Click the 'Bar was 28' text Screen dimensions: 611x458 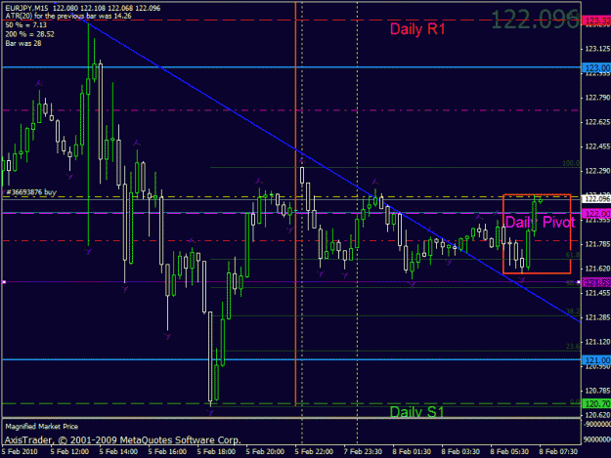pos(23,43)
